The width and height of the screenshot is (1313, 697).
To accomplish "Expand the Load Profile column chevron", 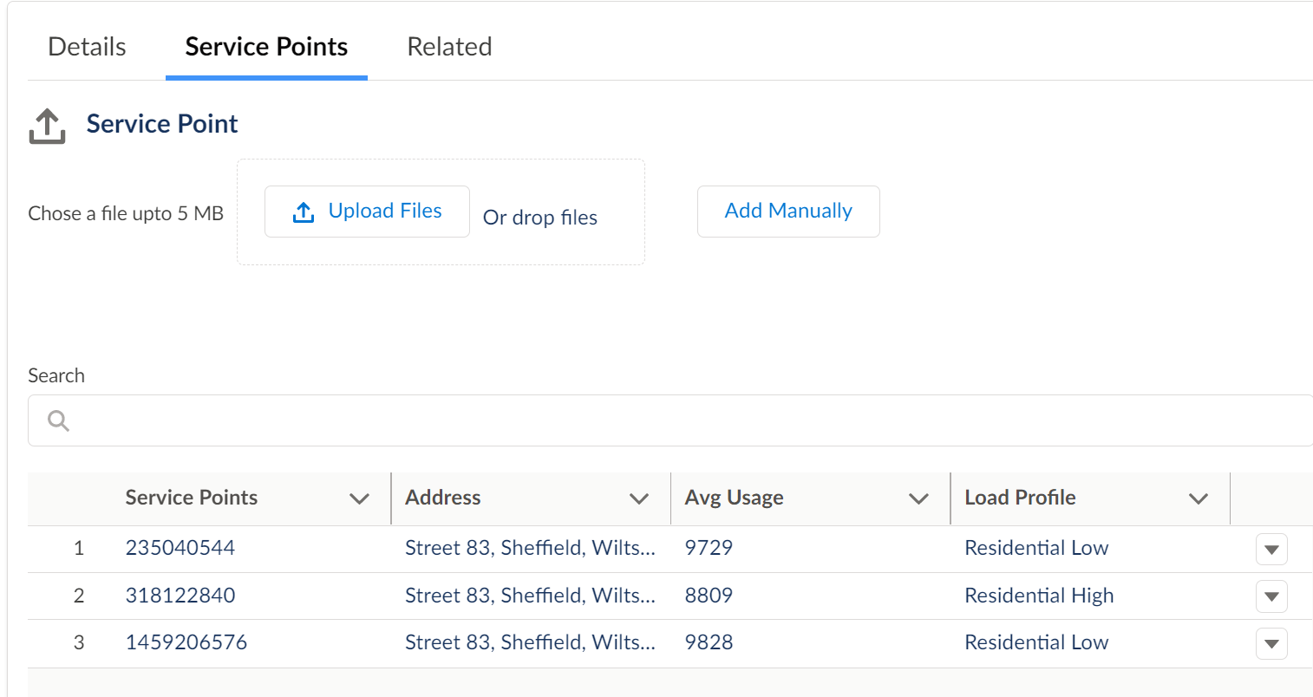I will [x=1199, y=498].
